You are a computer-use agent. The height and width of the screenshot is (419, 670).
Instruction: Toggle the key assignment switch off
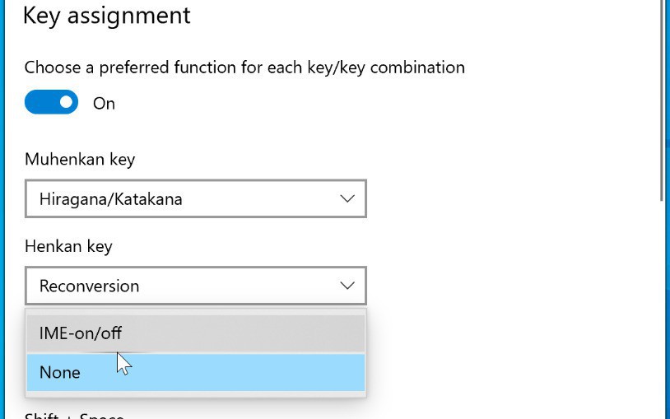[51, 103]
